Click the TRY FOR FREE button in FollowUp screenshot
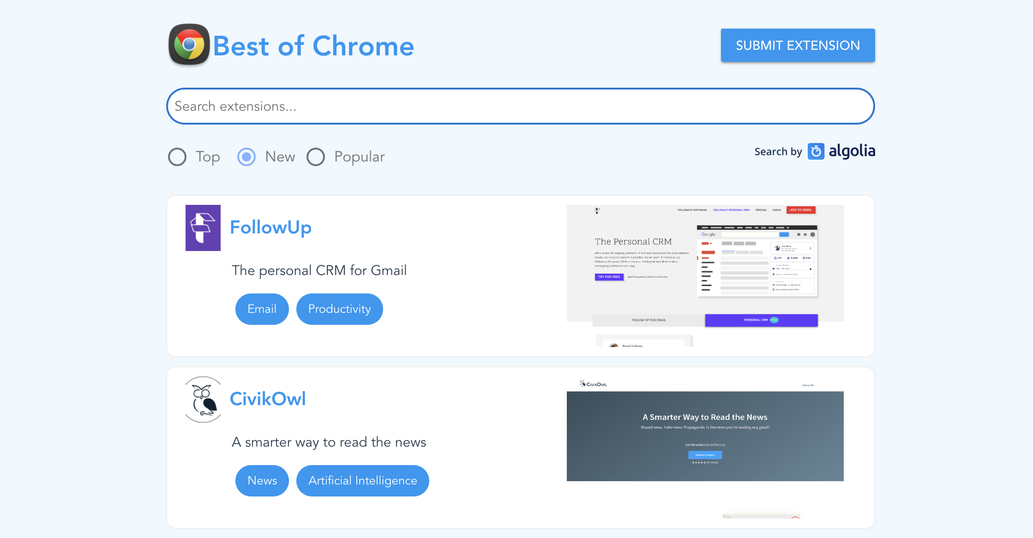 (x=608, y=277)
